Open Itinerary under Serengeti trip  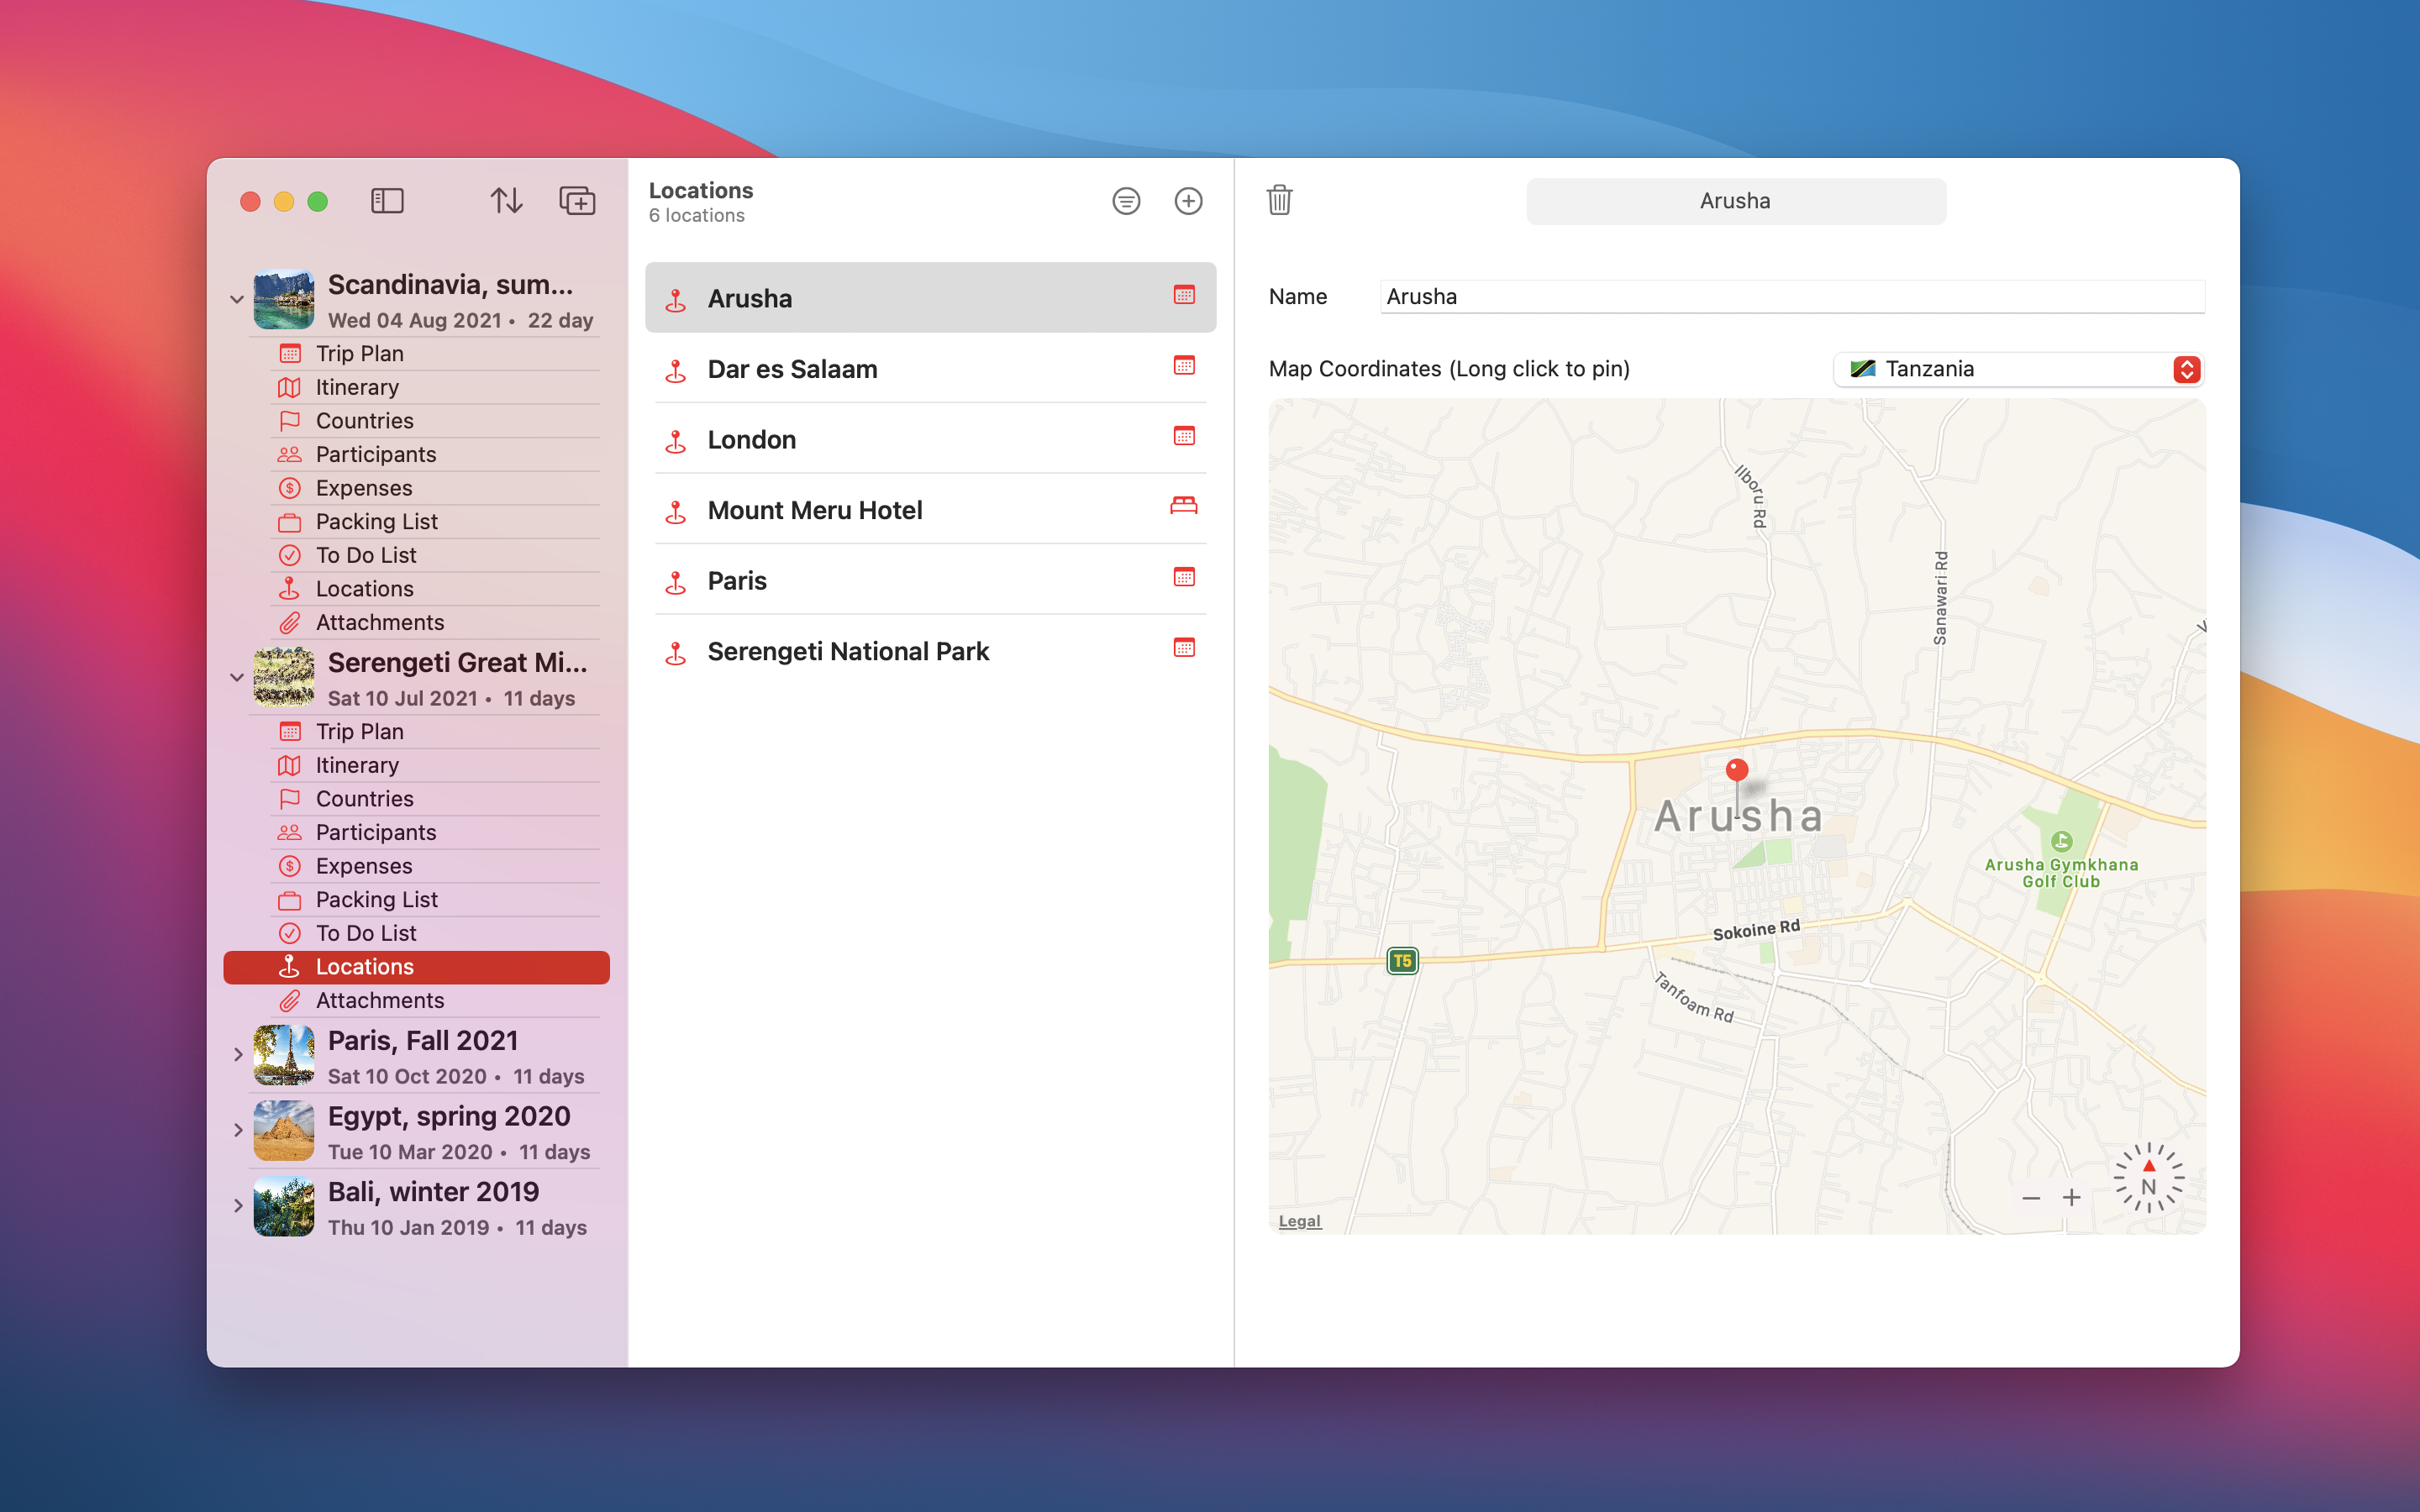416,766
